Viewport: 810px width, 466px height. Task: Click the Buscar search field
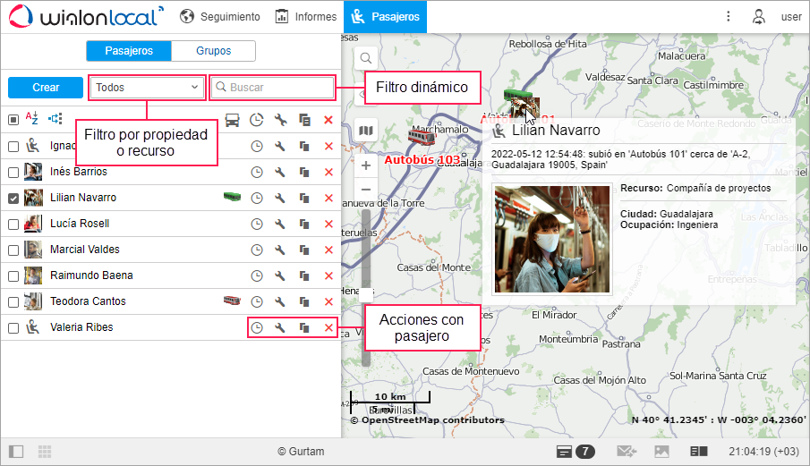[x=272, y=88]
